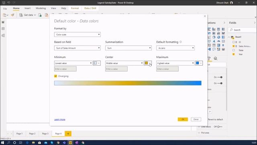The width and height of the screenshot is (257, 145).
Task: Check the State field checkbox
Action: click(x=234, y=50)
